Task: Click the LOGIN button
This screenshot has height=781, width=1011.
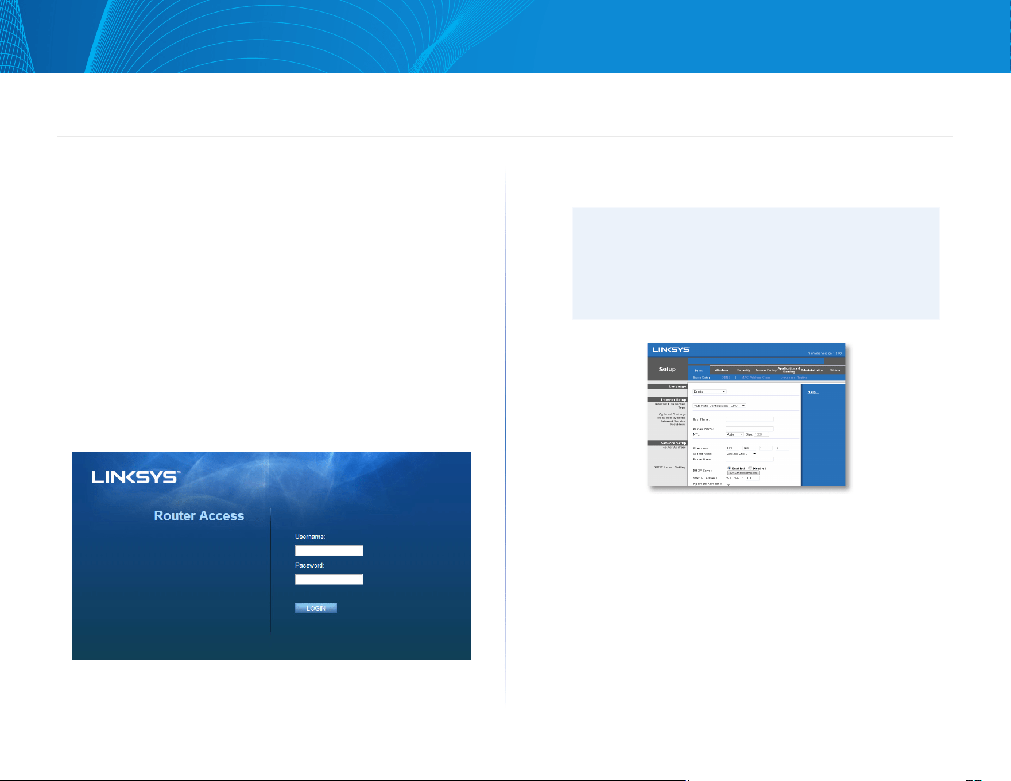Action: (316, 608)
